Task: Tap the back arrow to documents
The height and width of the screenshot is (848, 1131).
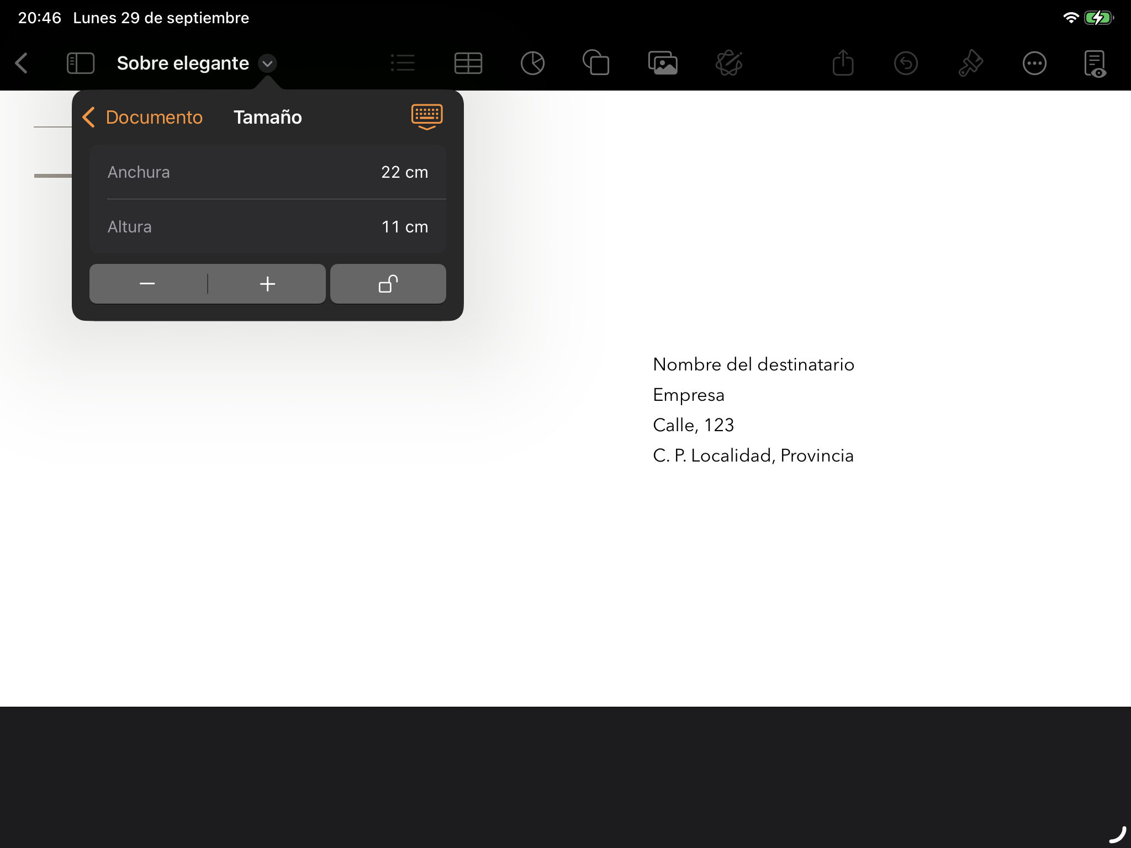Action: pos(22,63)
